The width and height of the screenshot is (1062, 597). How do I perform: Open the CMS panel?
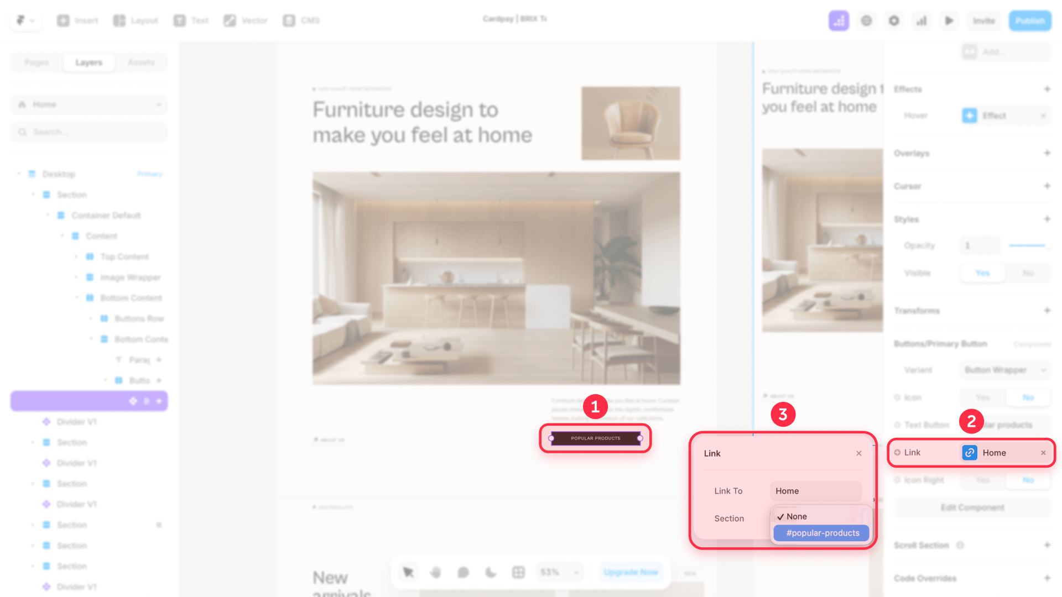click(x=301, y=20)
